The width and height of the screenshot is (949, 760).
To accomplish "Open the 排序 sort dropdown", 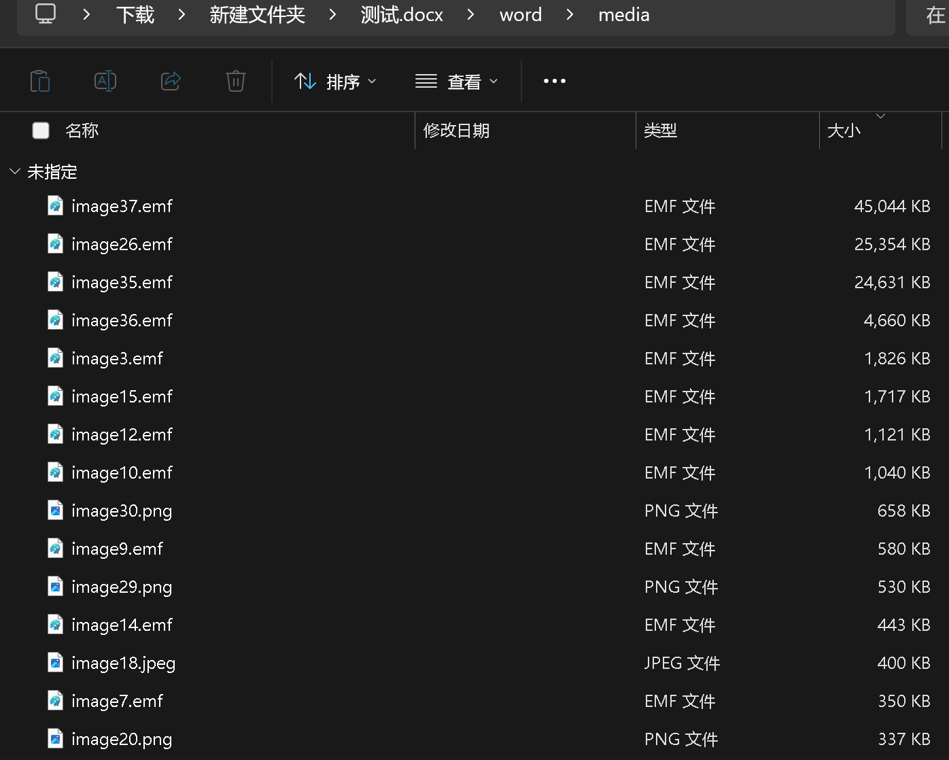I will (336, 81).
